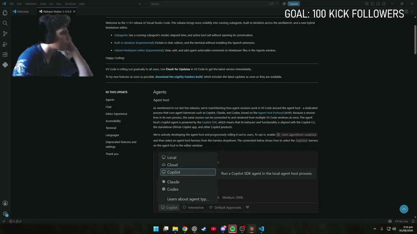Open the Help menu

tap(82, 4)
